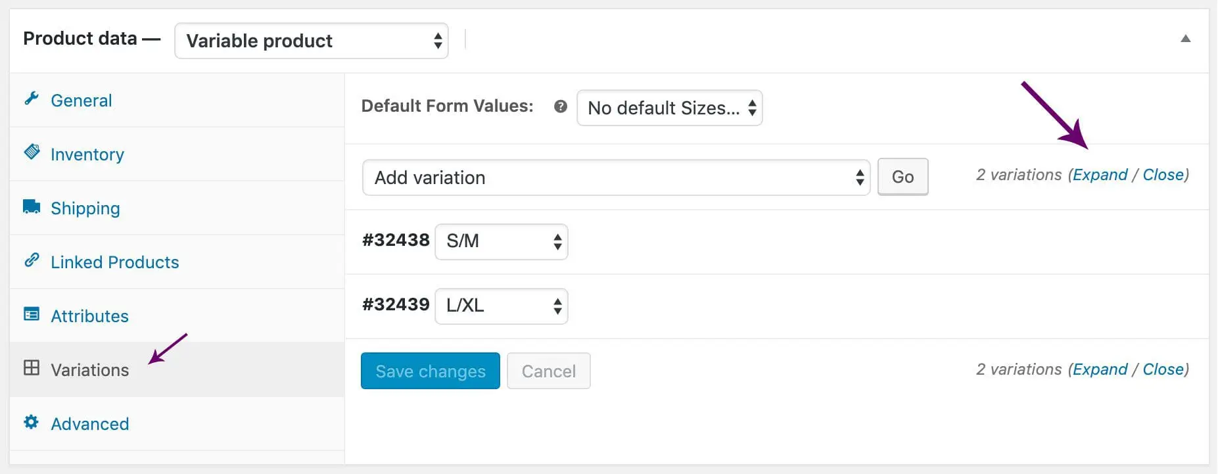This screenshot has width=1218, height=474.
Task: Switch to the Attributes tab
Action: 89,316
